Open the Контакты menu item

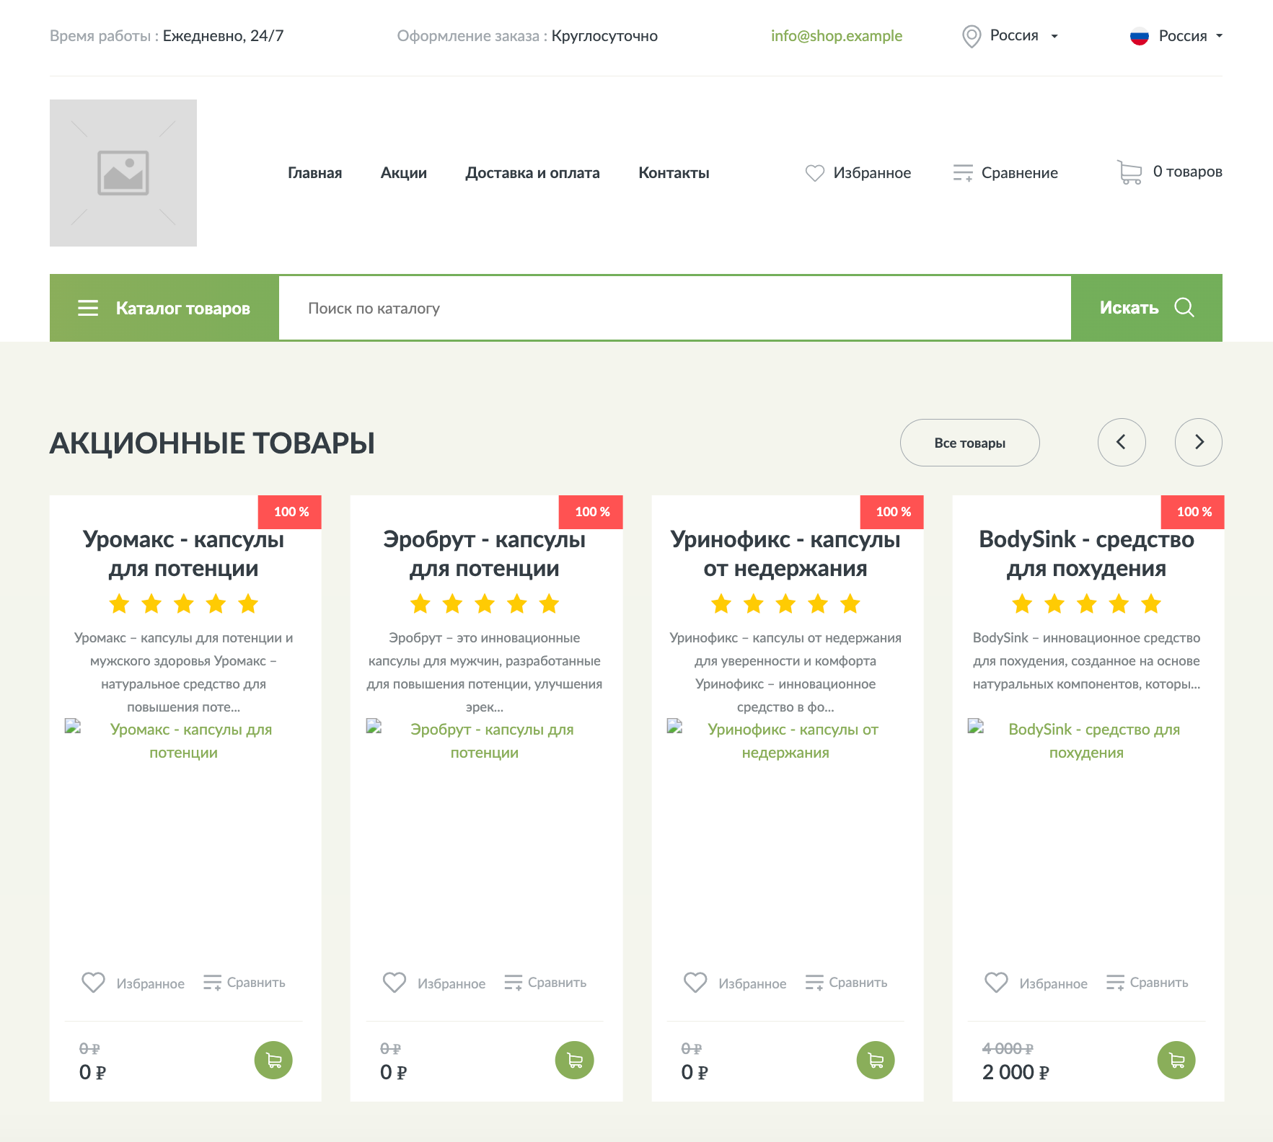(674, 173)
